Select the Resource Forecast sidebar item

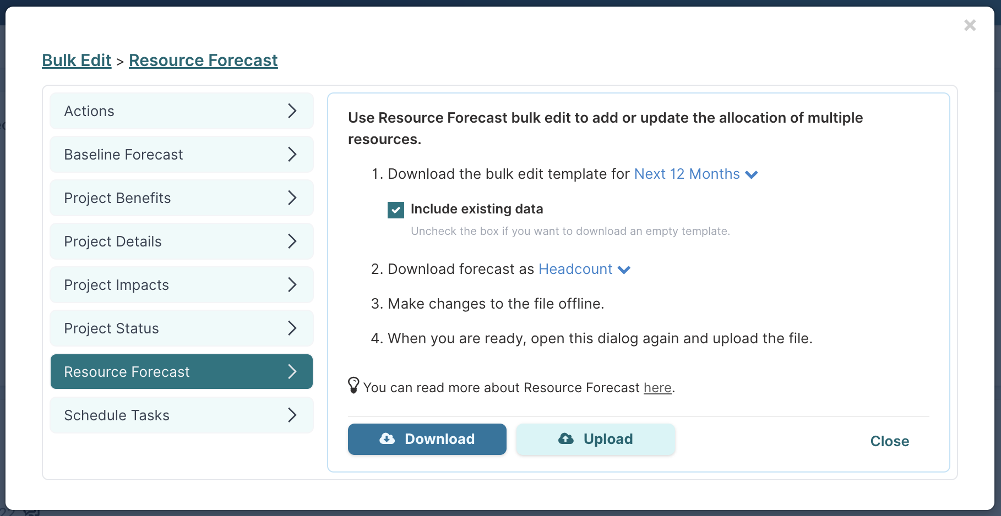click(x=182, y=371)
